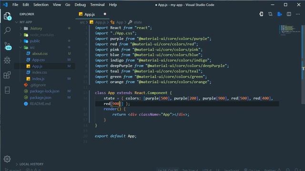This screenshot has height=171, width=305.
Task: Open the Extensions view icon
Action: (7, 75)
